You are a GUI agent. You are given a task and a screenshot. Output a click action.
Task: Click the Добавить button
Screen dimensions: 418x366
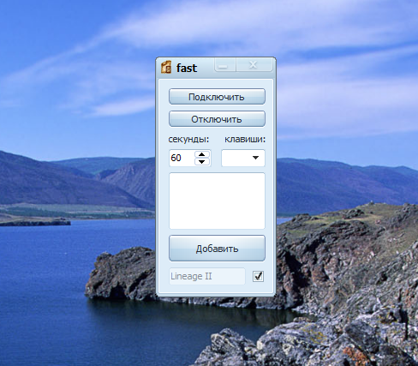coord(217,249)
